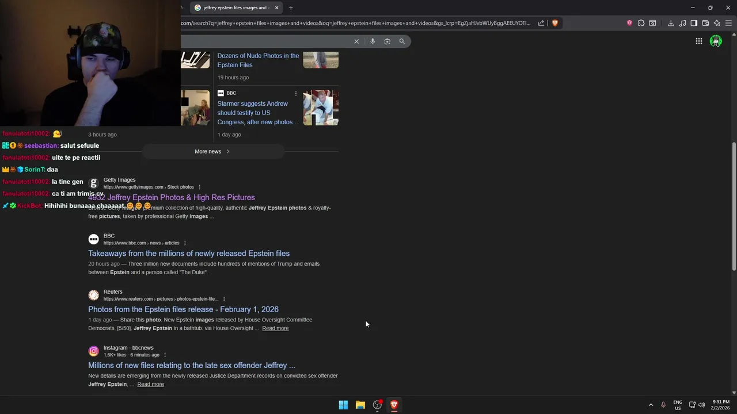This screenshot has width=737, height=414.
Task: Click the browser address bar URL
Action: pyautogui.click(x=357, y=23)
